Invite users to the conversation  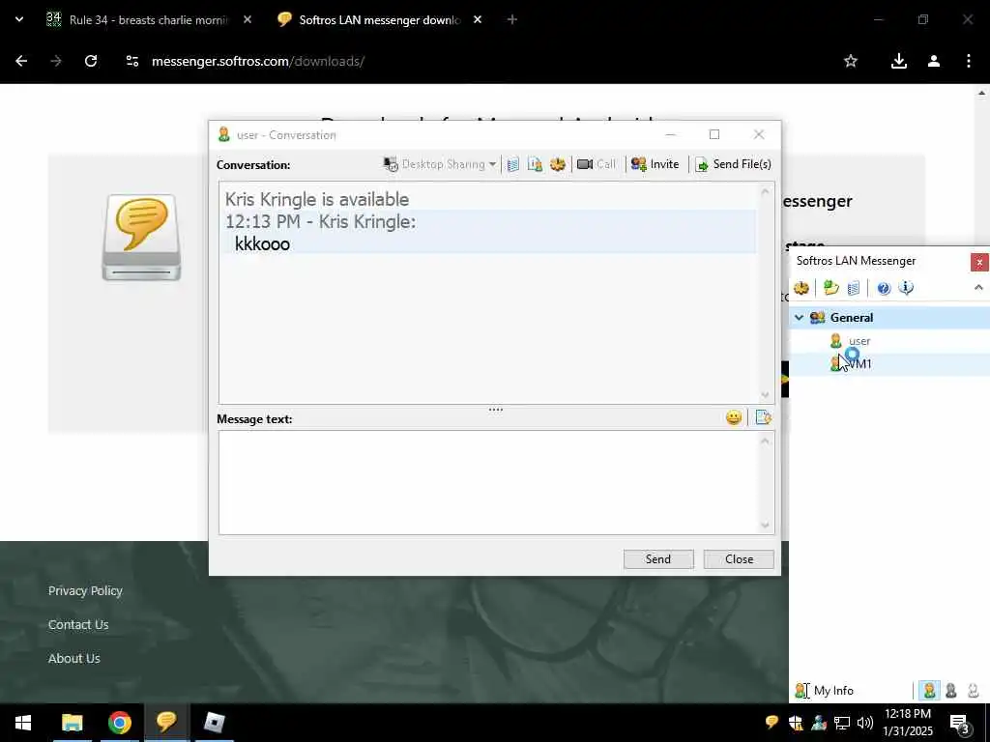(655, 164)
